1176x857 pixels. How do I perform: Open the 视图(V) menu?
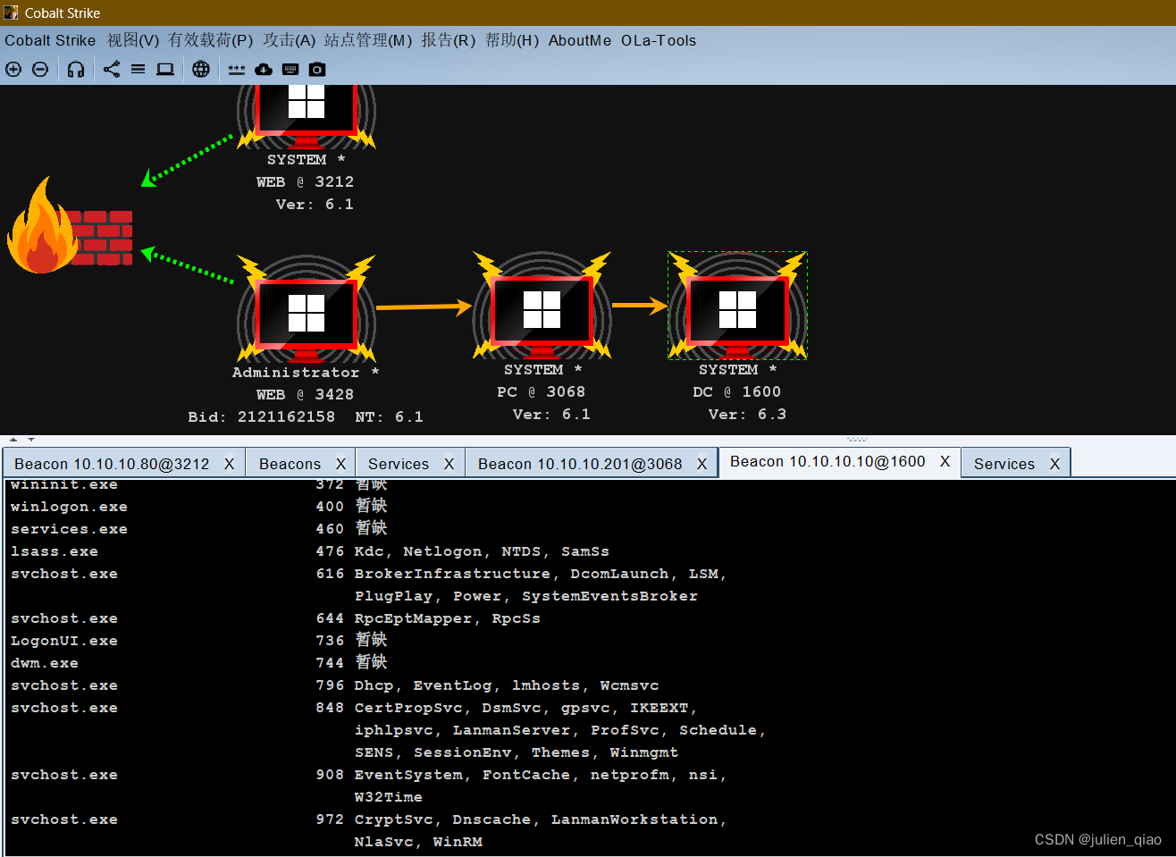coord(133,40)
